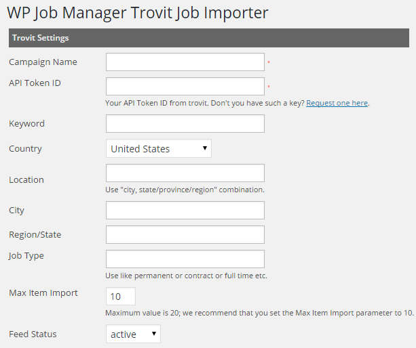Screen dimensions: 416x348
Task: Click the Country label text
Action: click(x=25, y=149)
